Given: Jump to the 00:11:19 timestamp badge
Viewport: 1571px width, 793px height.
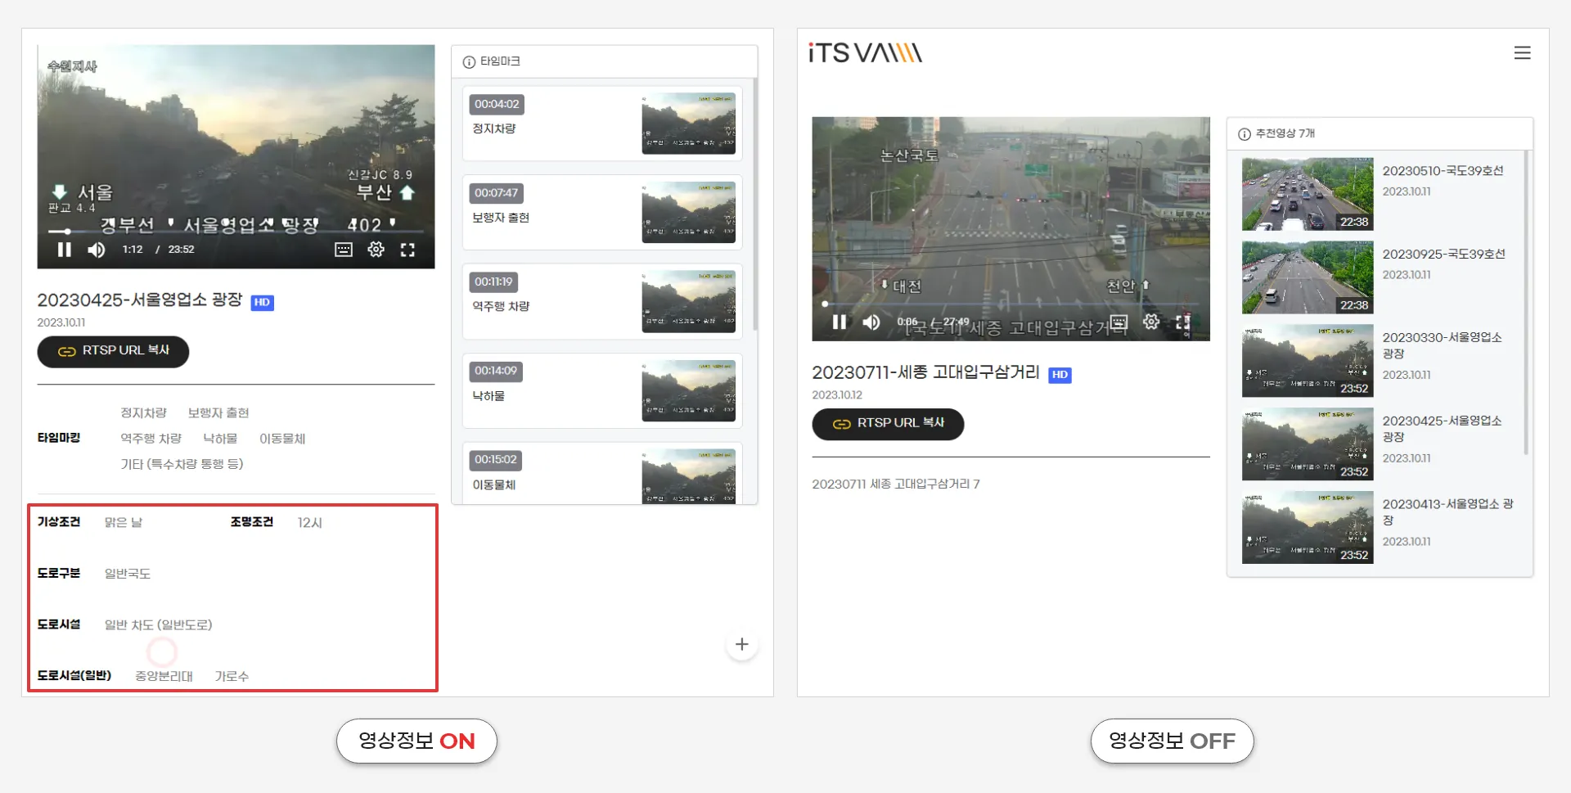Looking at the screenshot, I should 493,282.
